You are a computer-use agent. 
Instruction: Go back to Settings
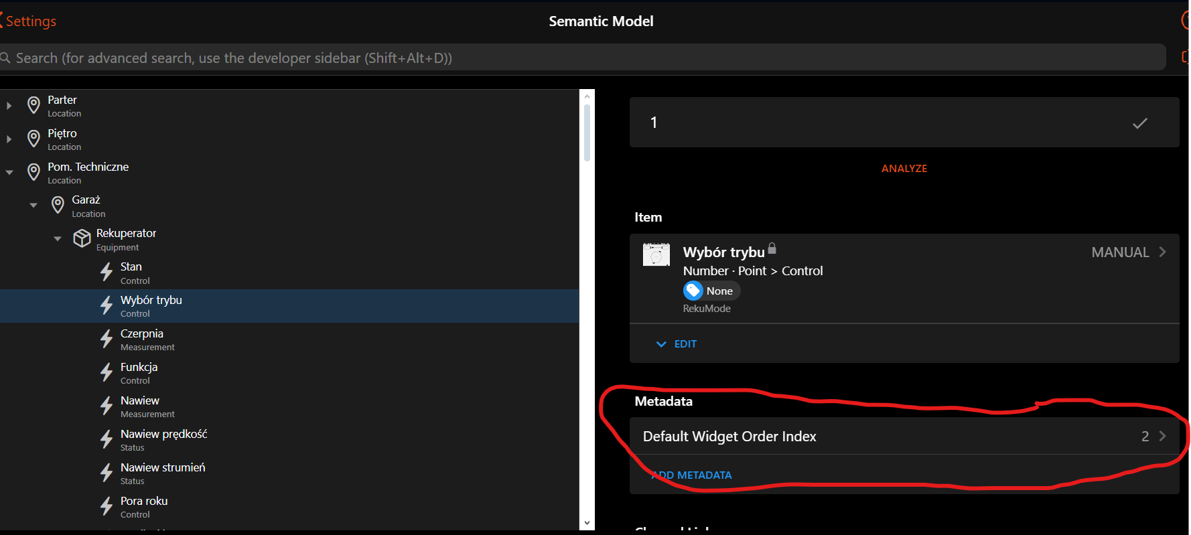(29, 21)
